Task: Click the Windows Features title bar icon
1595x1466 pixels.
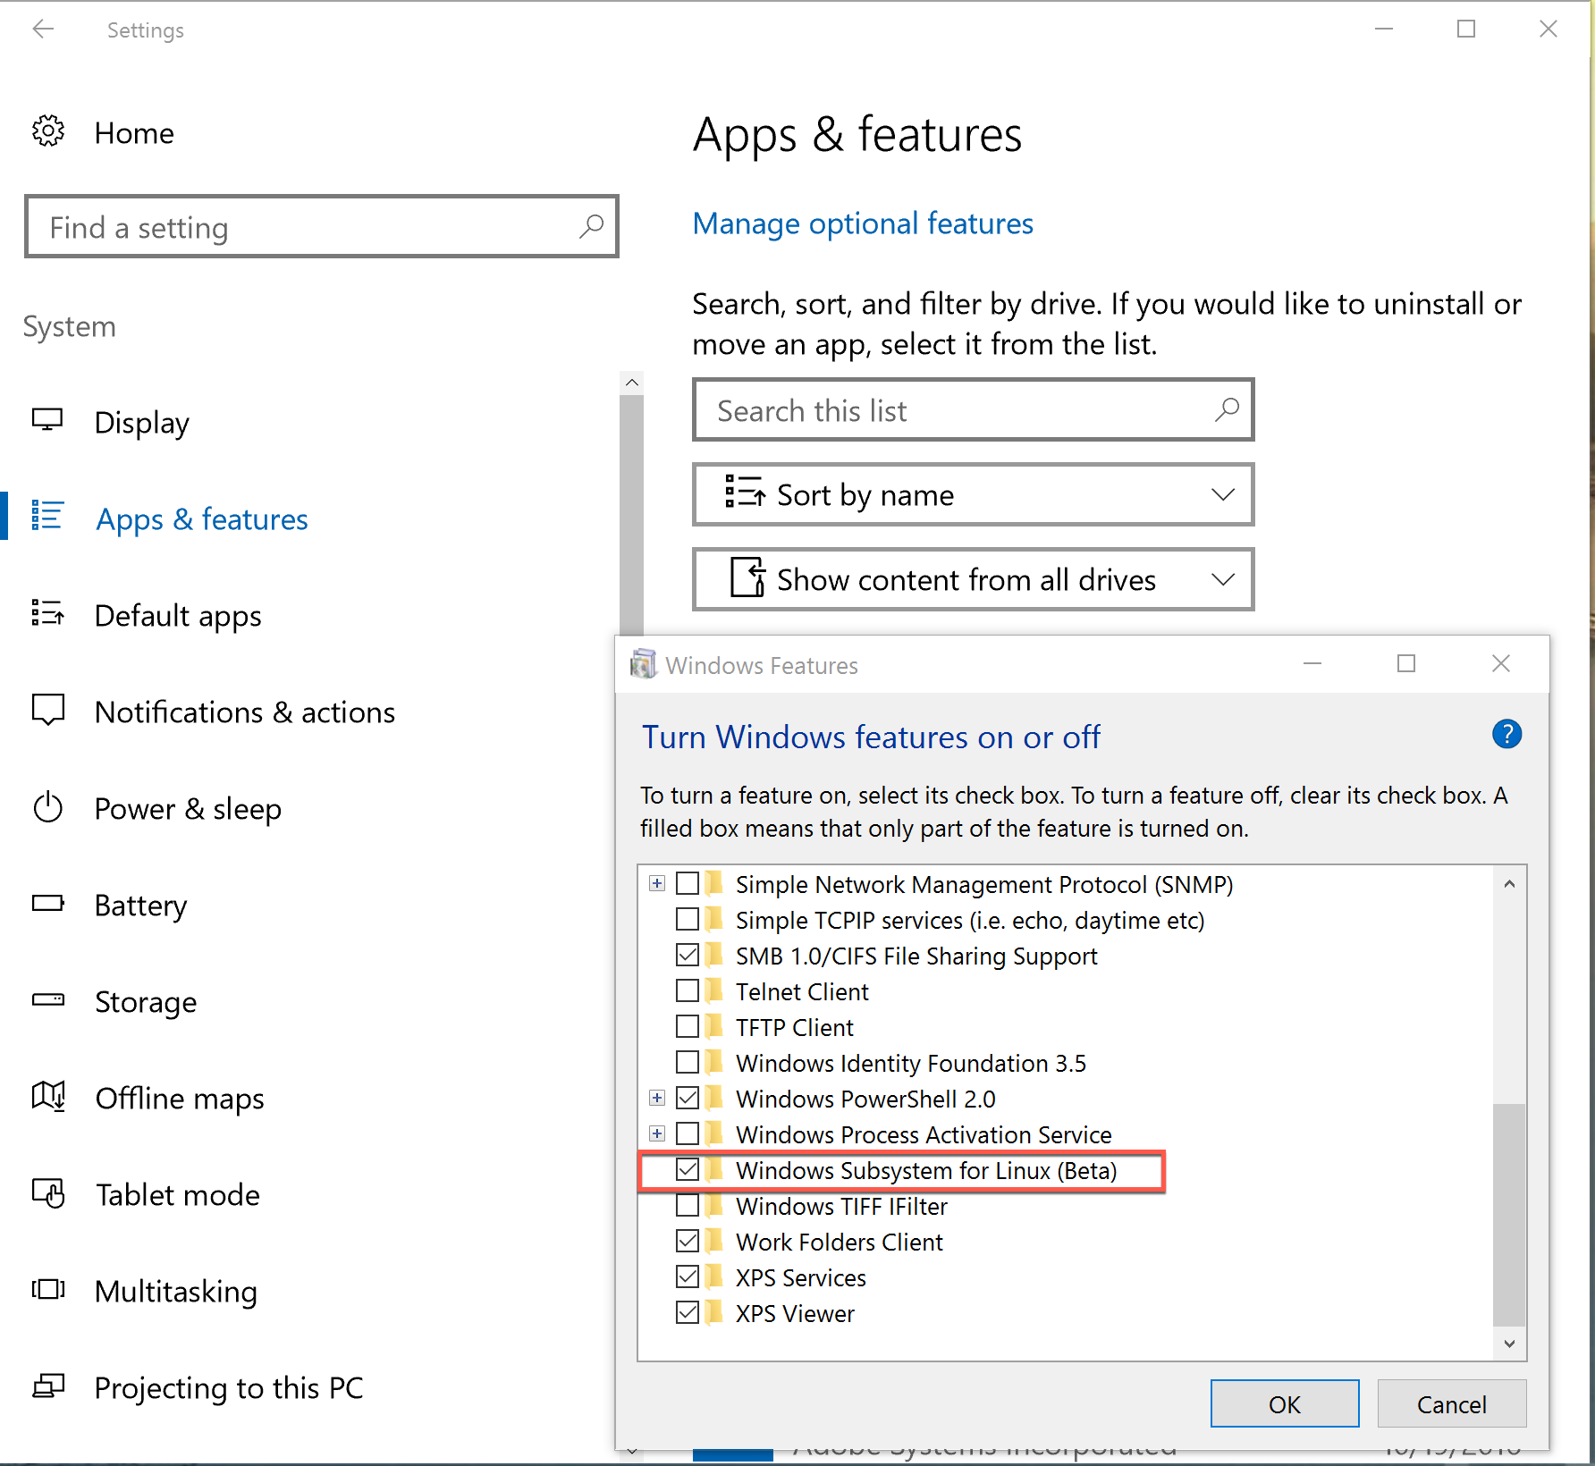Action: click(x=643, y=664)
